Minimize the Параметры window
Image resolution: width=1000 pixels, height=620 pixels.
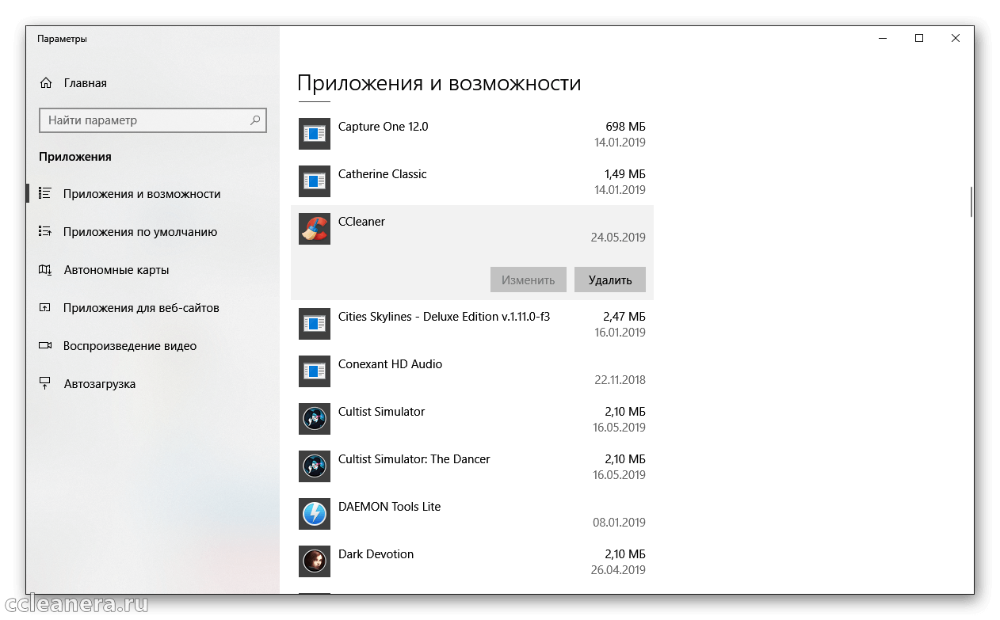point(883,38)
